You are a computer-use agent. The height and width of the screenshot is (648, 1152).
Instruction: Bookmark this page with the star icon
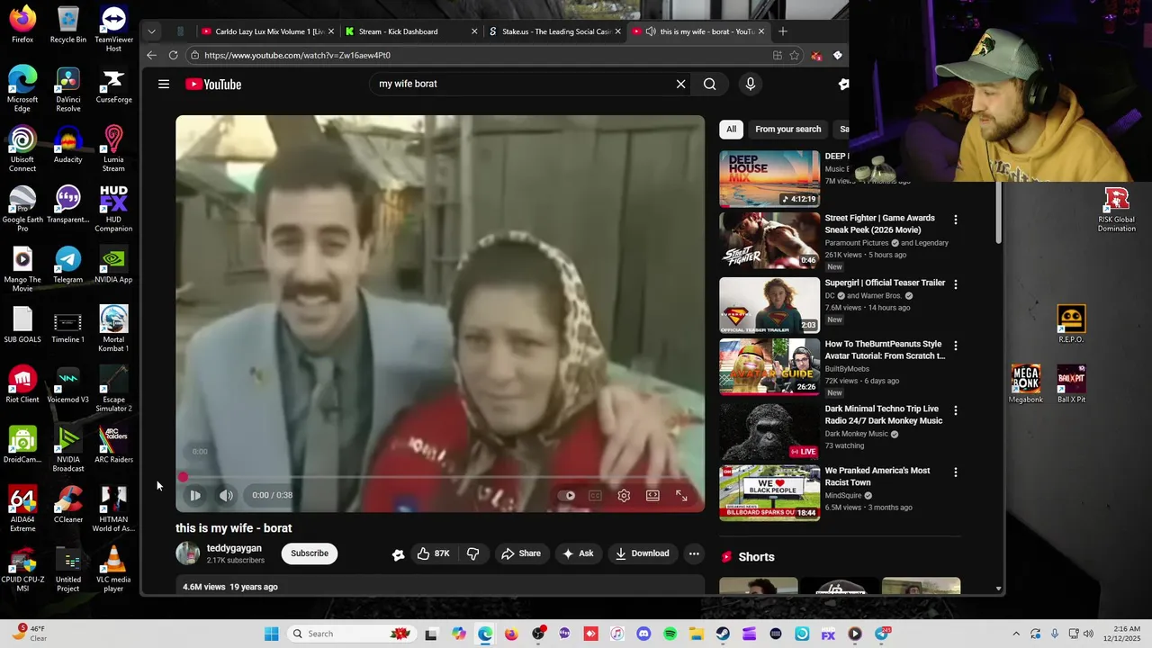(795, 55)
